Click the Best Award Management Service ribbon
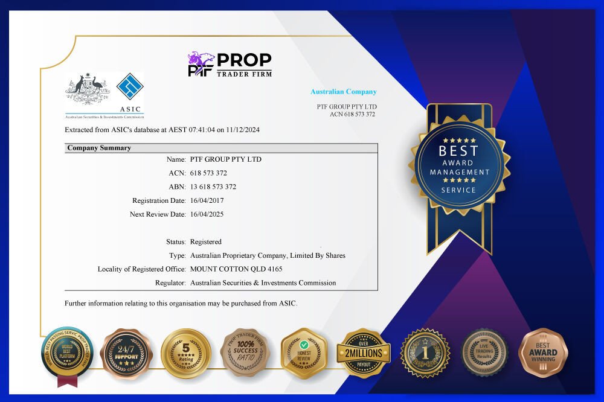Image resolution: width=604 pixels, height=402 pixels. 458,167
